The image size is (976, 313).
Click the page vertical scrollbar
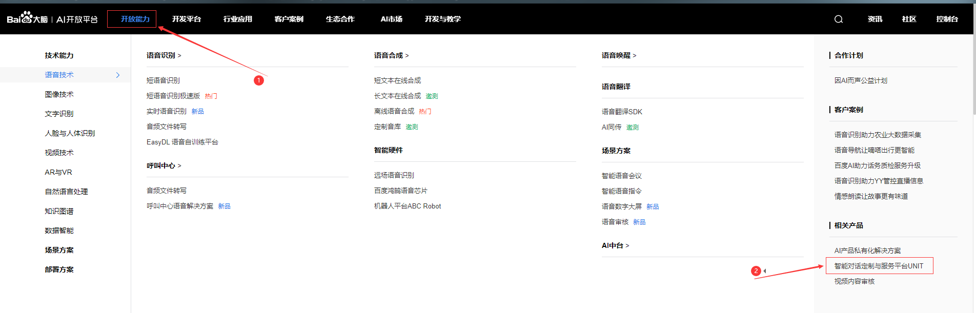click(x=974, y=74)
